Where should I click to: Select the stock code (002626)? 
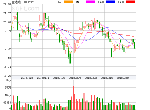pos(30,2)
